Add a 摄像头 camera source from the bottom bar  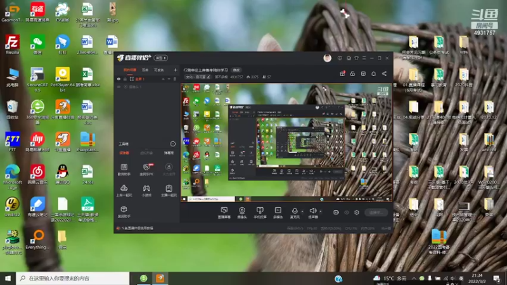[242, 213]
